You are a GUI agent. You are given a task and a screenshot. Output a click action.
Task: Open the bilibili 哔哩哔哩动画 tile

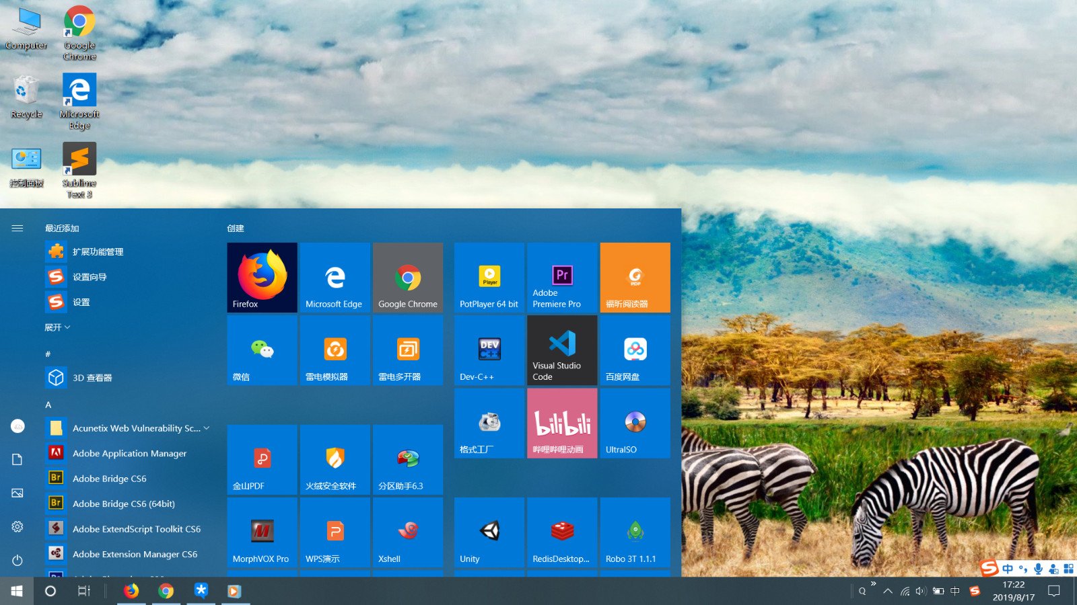561,423
